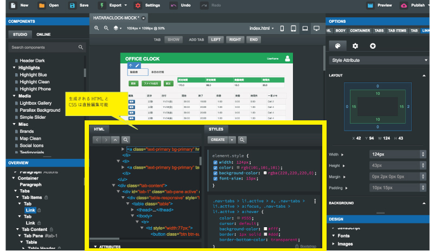Click the search icon in HTML panel
The width and height of the screenshot is (434, 251).
(126, 139)
